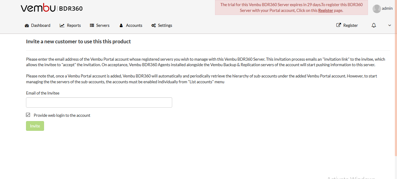The height and width of the screenshot is (179, 397).
Task: Open the Settings menu
Action: click(162, 26)
